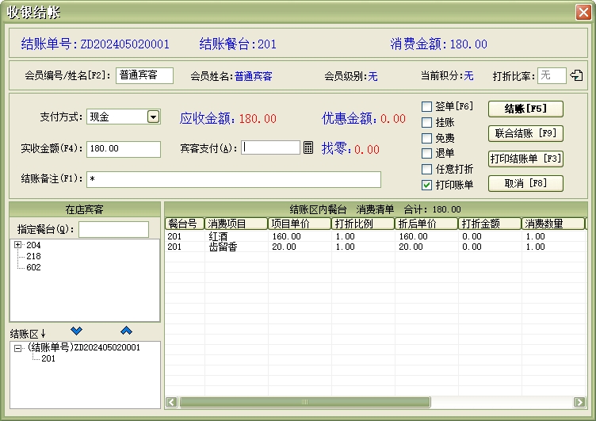Toggle the 免费 free-of-charge checkbox

point(427,138)
